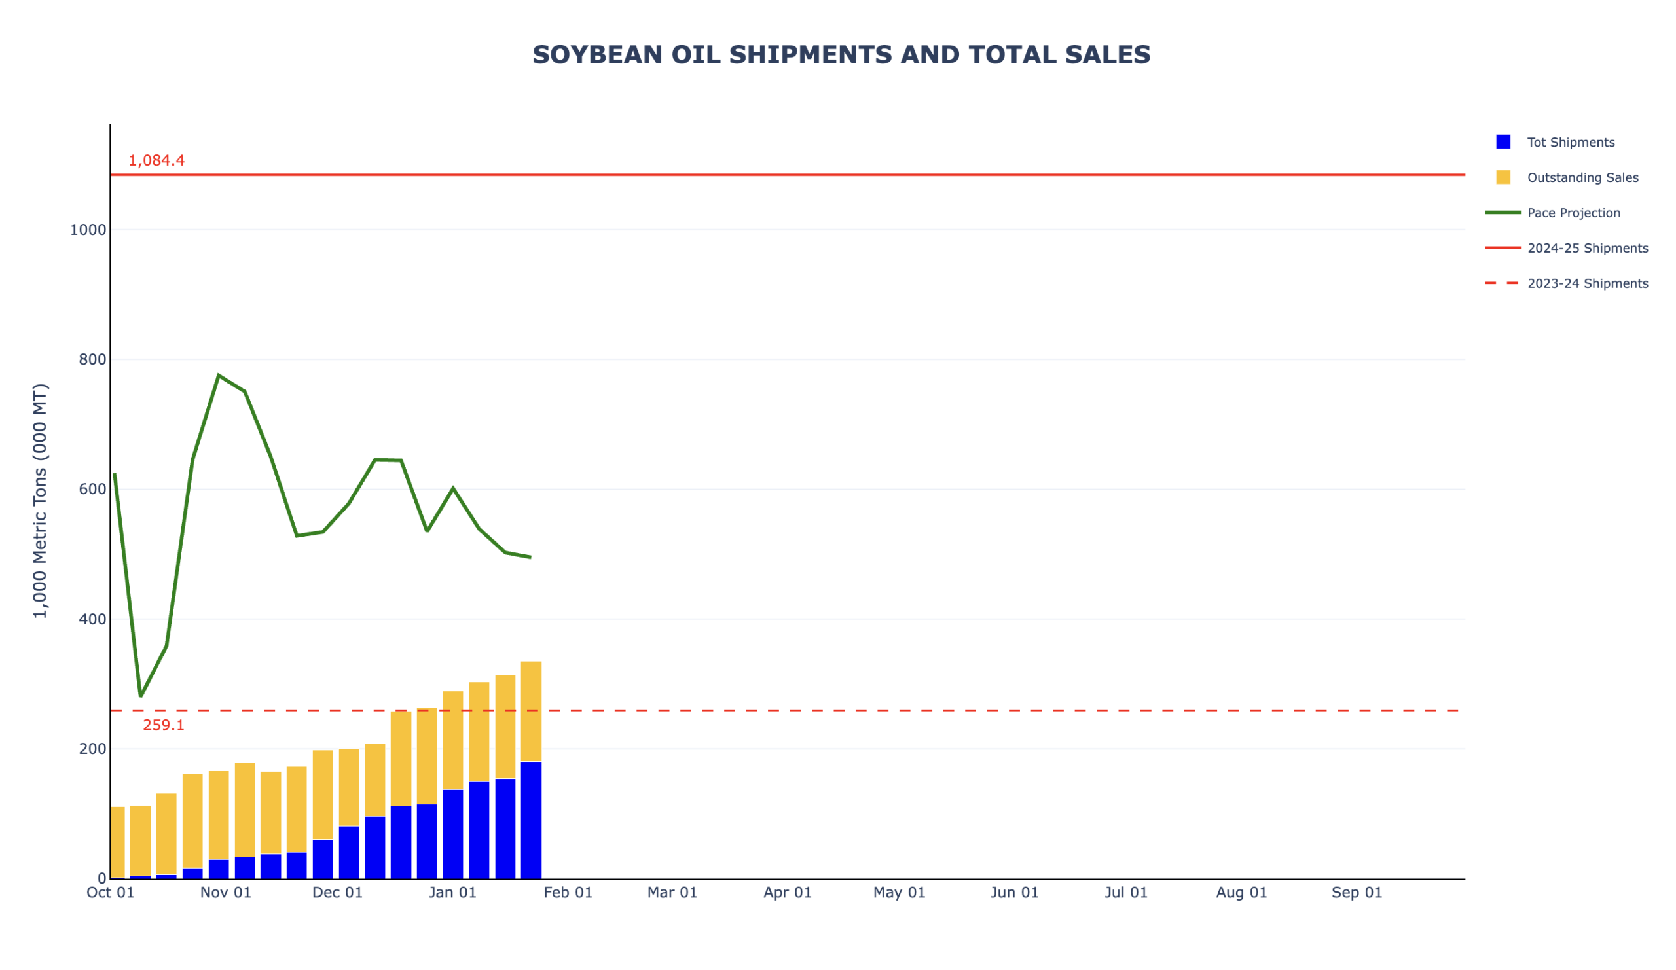The image size is (1676, 970).
Task: Click the 1,084.4 annotation label
Action: click(156, 161)
